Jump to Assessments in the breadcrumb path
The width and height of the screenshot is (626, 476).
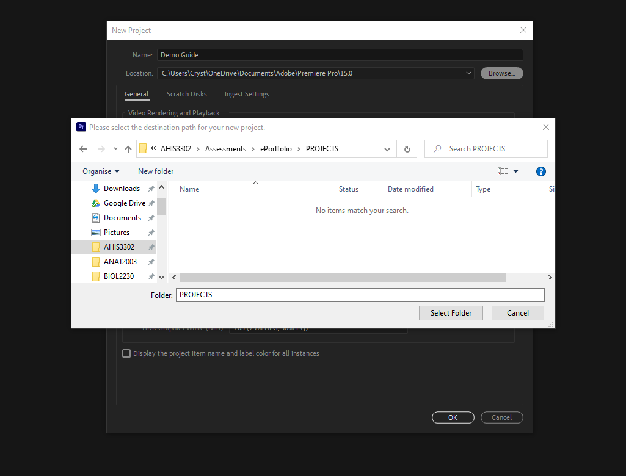click(x=225, y=149)
